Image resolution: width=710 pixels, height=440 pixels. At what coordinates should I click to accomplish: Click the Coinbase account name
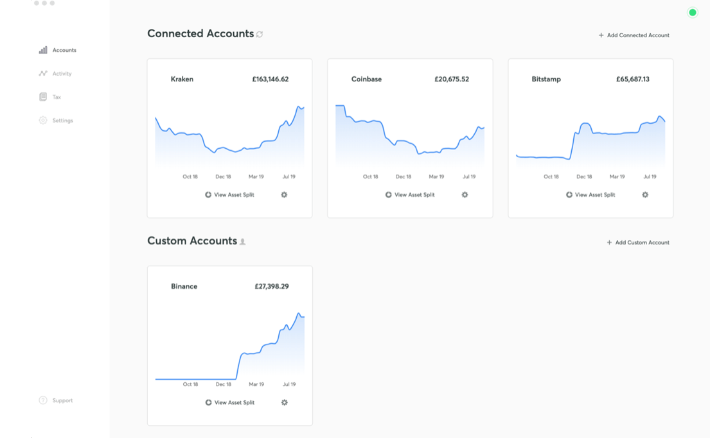click(x=366, y=79)
